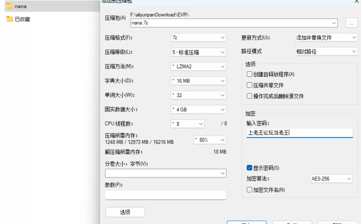
Task: Open the 选项 options button
Action: (x=125, y=212)
